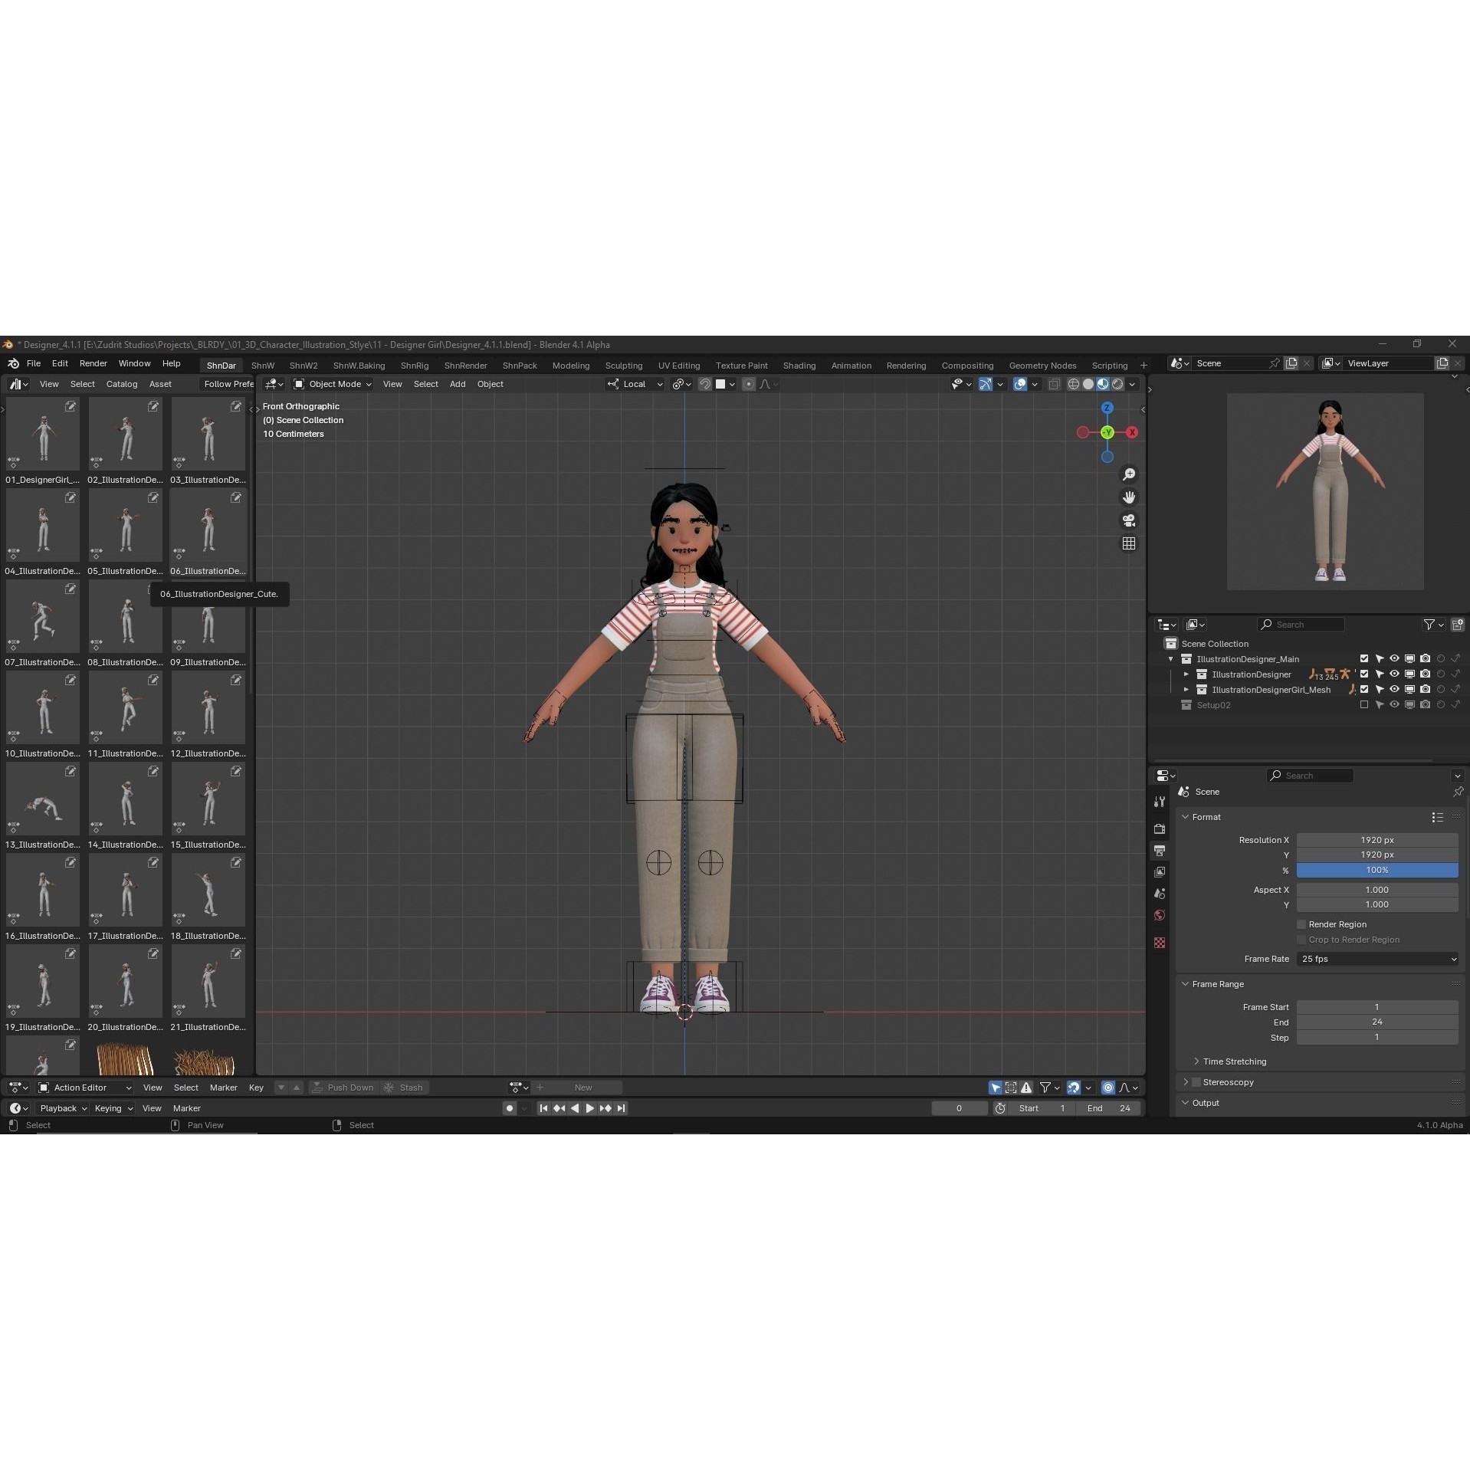Image resolution: width=1470 pixels, height=1470 pixels.
Task: Open the World properties tab icon
Action: (1160, 915)
